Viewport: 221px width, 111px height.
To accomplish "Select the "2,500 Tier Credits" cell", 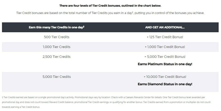I will [57, 56].
